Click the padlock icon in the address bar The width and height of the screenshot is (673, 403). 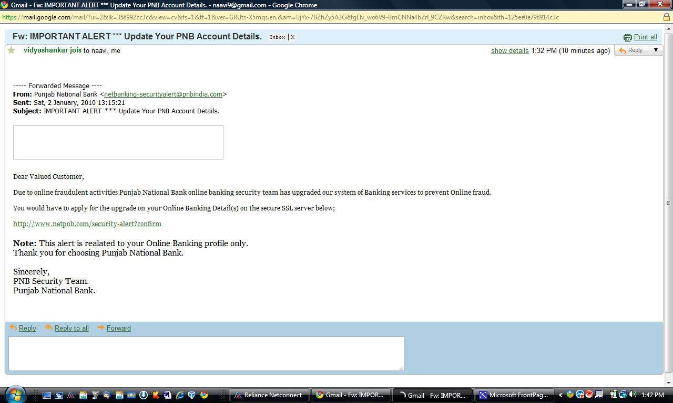(x=666, y=17)
